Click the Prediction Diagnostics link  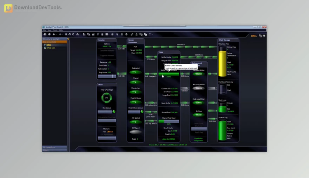coord(199,140)
